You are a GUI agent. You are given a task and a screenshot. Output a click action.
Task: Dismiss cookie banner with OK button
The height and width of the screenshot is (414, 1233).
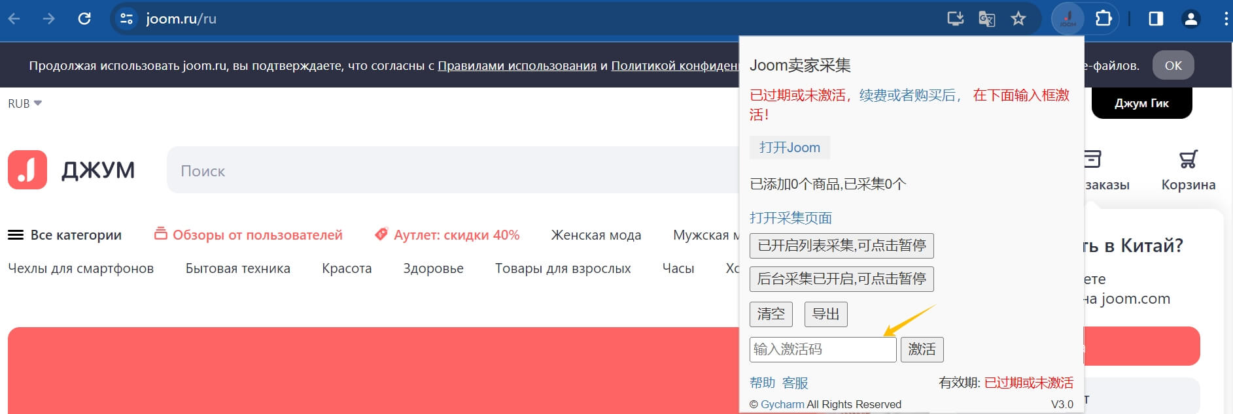(x=1173, y=65)
